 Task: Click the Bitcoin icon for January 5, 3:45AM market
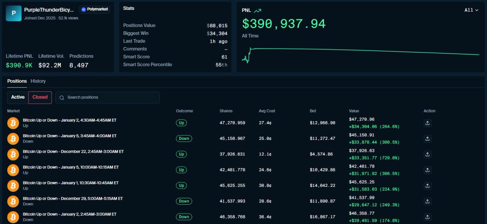13,139
